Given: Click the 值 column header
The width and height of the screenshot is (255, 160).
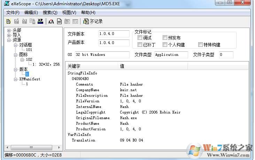Looking at the screenshot, I should pos(153,66).
